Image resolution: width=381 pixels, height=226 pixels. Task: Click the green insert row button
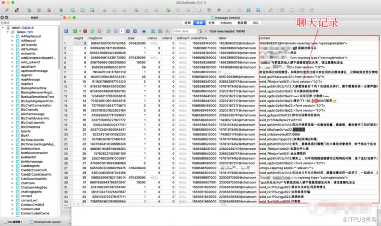pyautogui.click(x=75, y=31)
